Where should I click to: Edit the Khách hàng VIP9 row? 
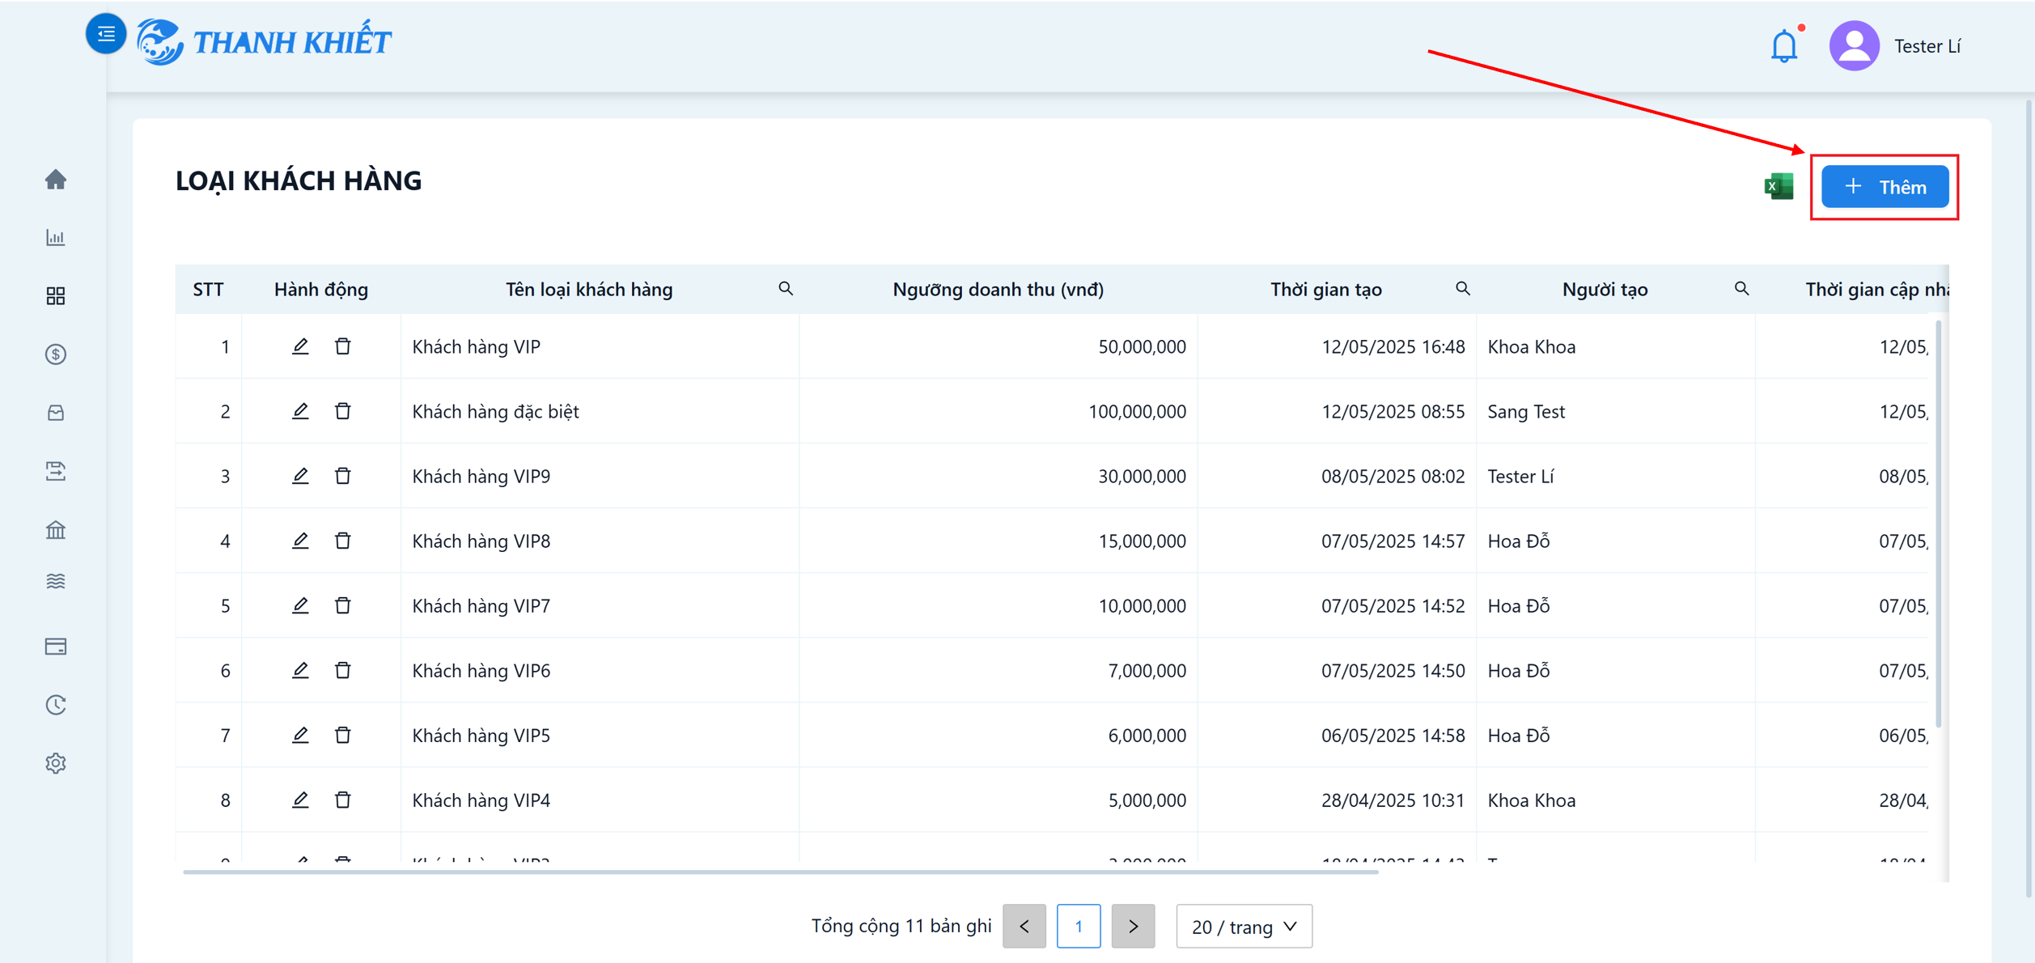click(x=300, y=476)
